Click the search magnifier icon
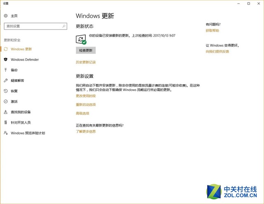 [64, 26]
